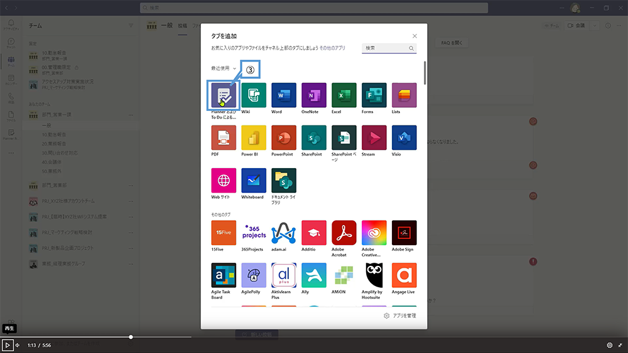Expand the 最近使用 sort dropdown
The width and height of the screenshot is (628, 353).
224,68
